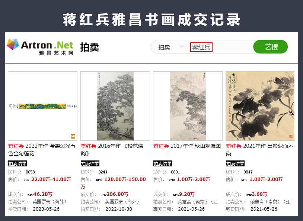Click 拍卖结果 tag under LOT 0847 item
This screenshot has width=303, height=221.
click(x=235, y=163)
